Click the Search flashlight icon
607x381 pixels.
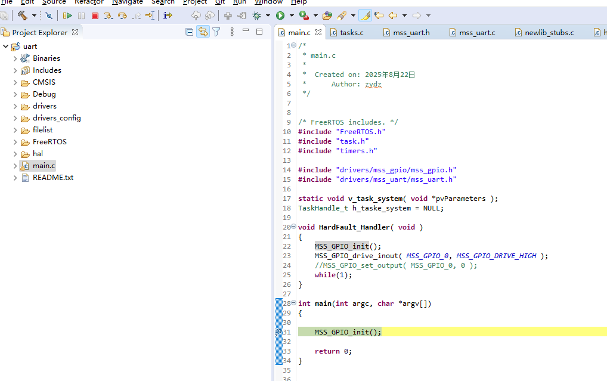[x=342, y=16]
